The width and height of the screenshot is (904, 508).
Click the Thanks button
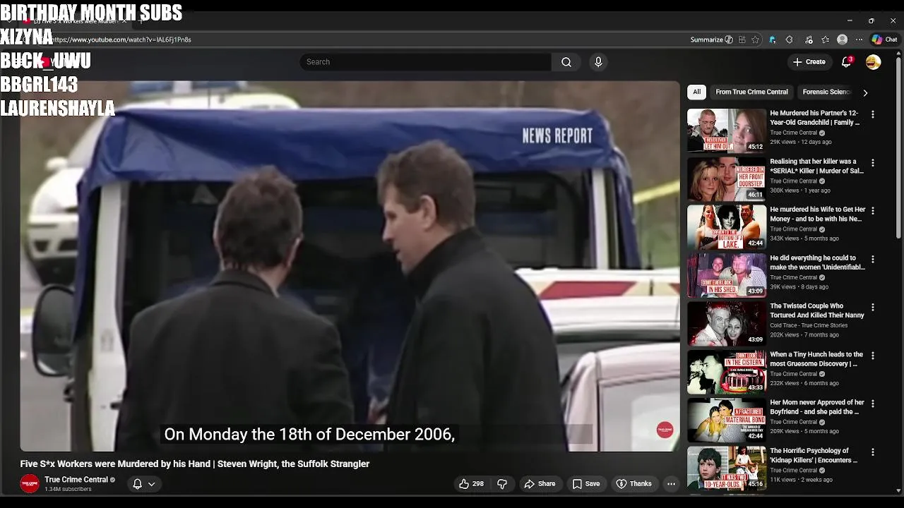coord(634,484)
